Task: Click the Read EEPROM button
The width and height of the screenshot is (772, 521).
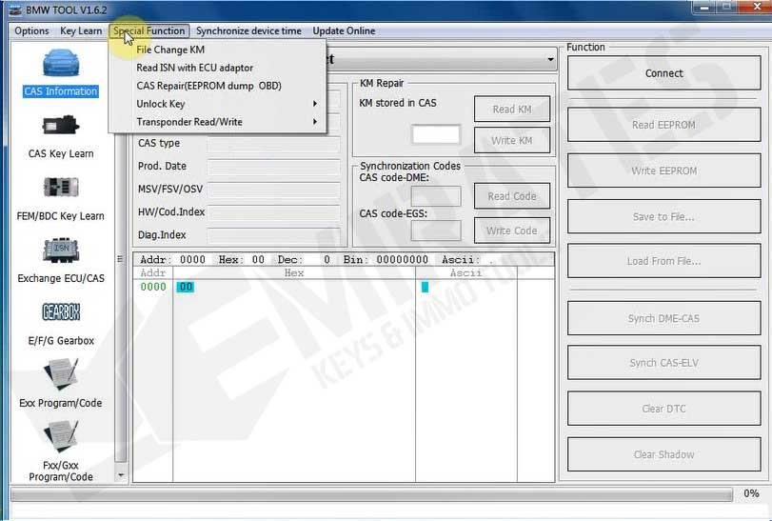Action: 663,125
